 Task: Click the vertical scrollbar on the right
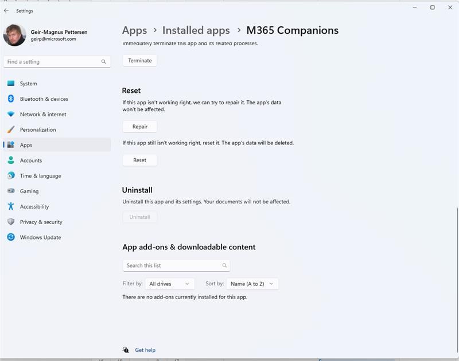(x=457, y=279)
